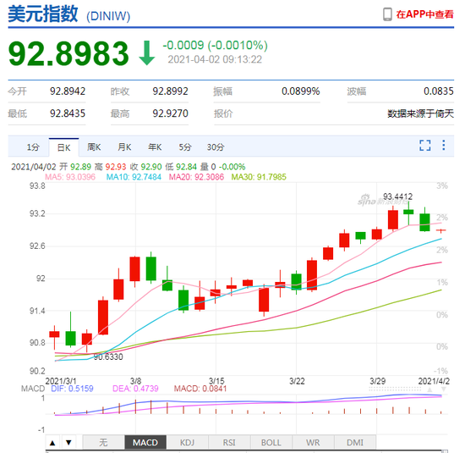465x453 pixels.
Task: Click the MACD: 0.0841 value label
Action: pyautogui.click(x=200, y=389)
